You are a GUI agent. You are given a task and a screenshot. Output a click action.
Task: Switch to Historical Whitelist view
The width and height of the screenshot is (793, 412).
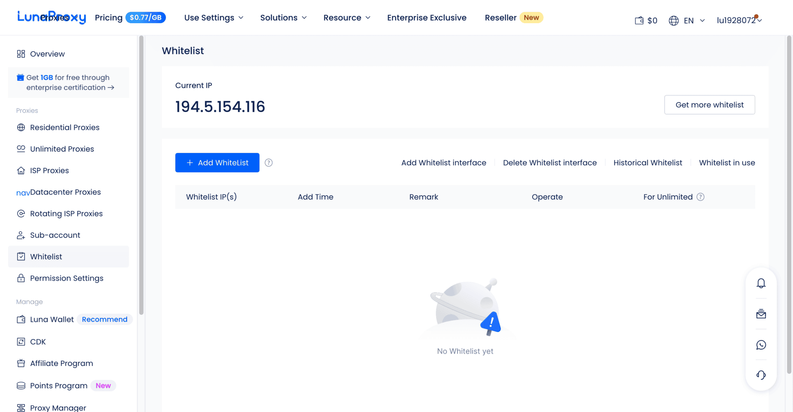(648, 163)
